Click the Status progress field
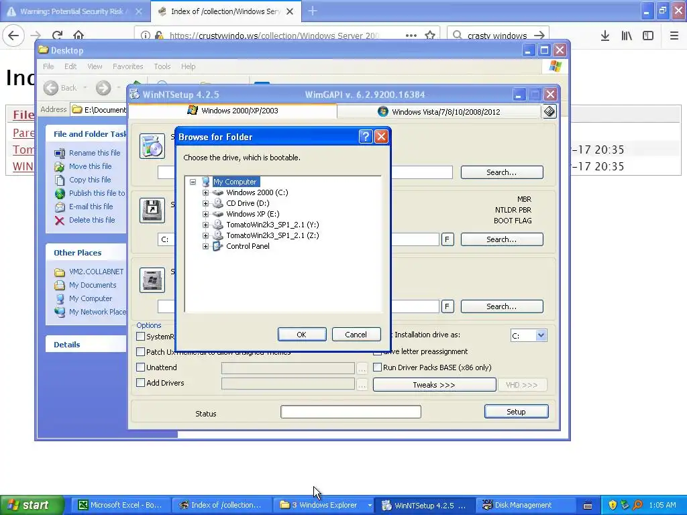 (350, 412)
